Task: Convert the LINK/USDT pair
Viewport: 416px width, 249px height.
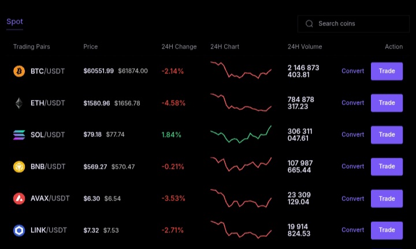Action: (x=352, y=230)
